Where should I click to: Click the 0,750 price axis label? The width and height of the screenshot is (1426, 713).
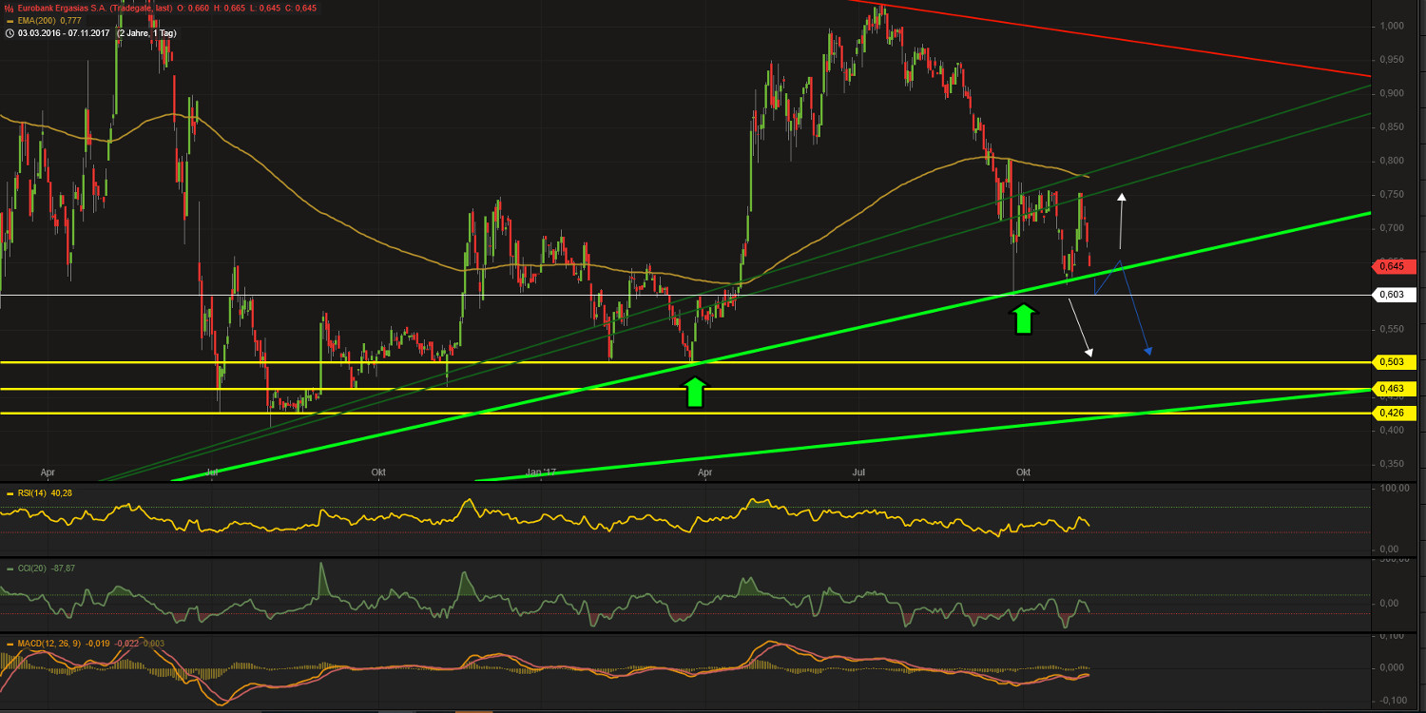[1391, 194]
